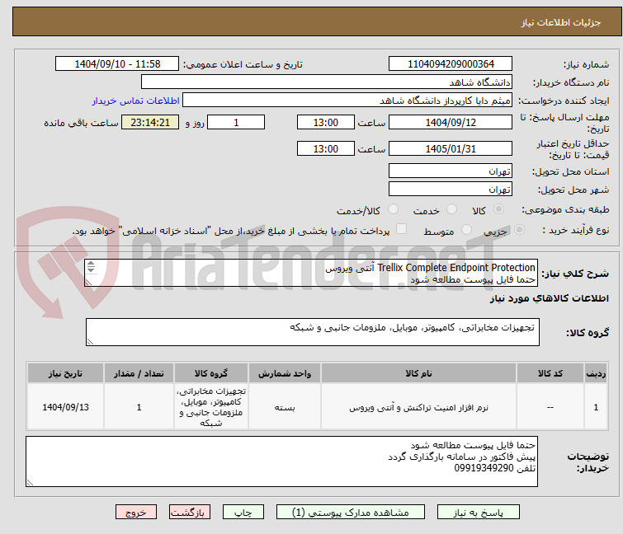
Task: Click the buyer notes text area
Action: coord(281,461)
